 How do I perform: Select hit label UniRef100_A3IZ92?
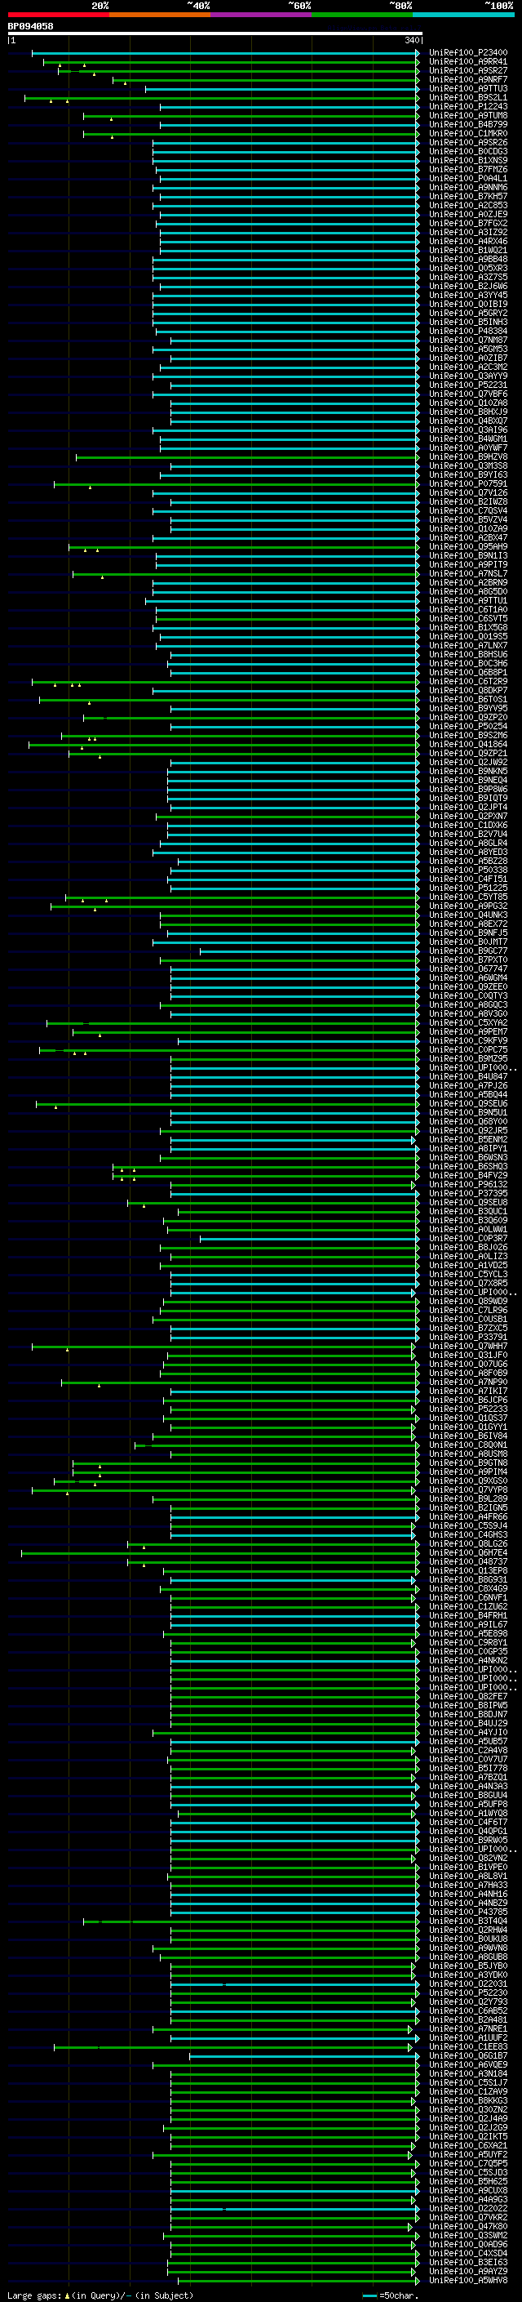pyautogui.click(x=467, y=233)
